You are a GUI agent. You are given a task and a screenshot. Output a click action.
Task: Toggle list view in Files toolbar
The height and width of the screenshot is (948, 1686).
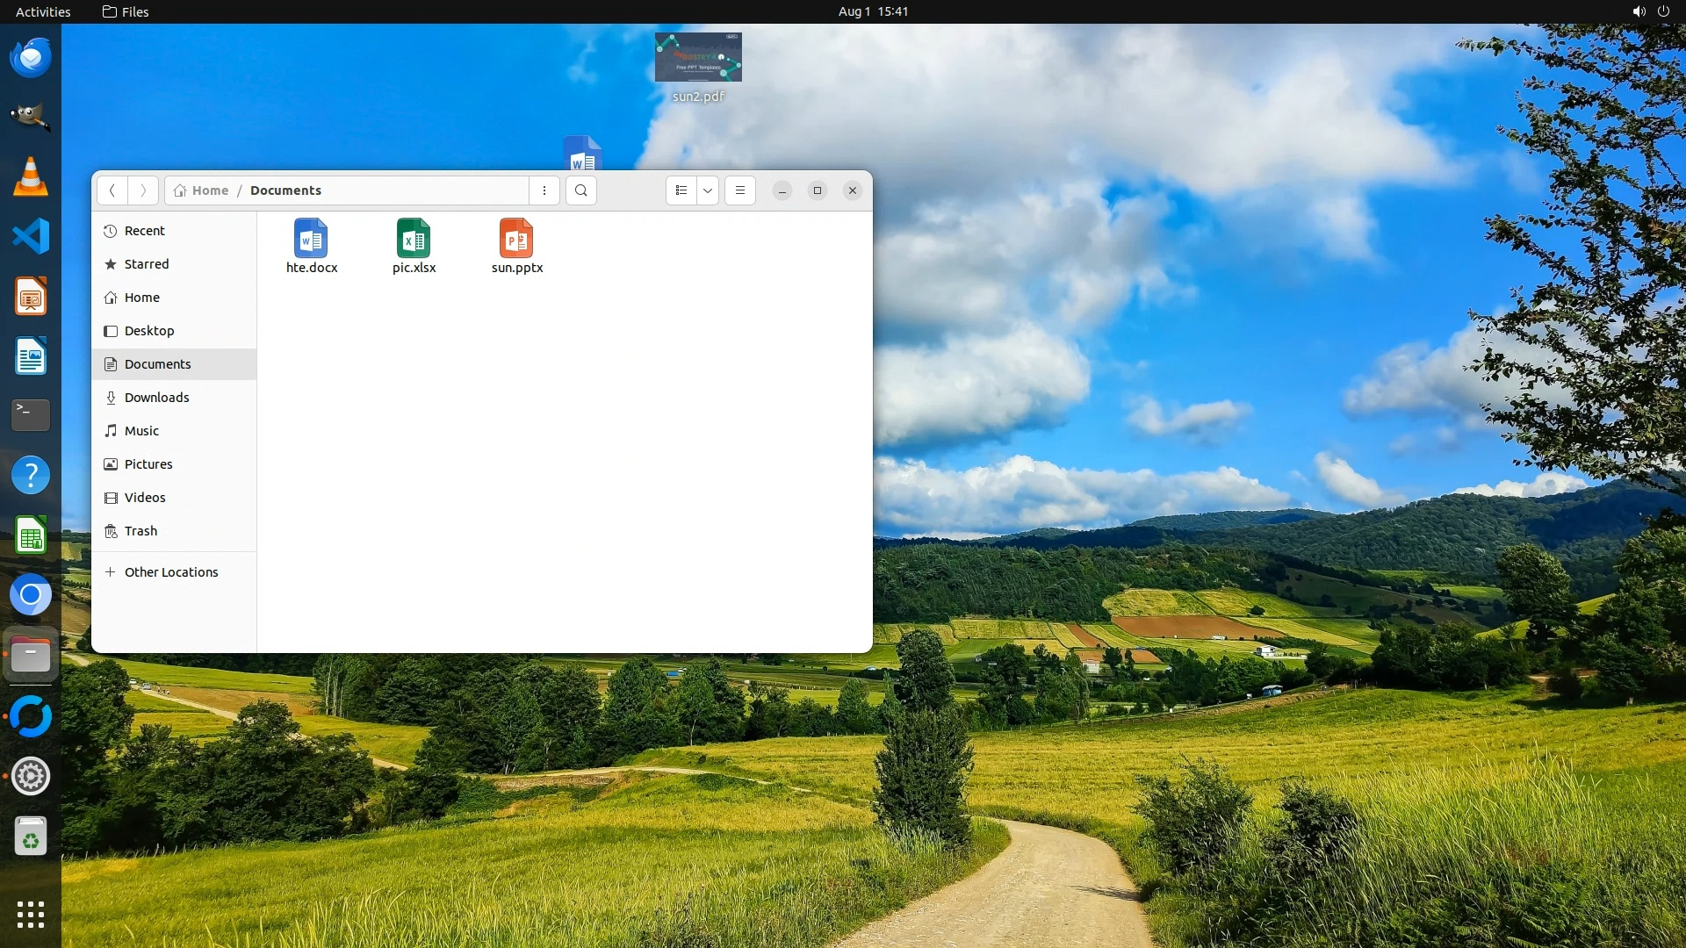point(681,190)
